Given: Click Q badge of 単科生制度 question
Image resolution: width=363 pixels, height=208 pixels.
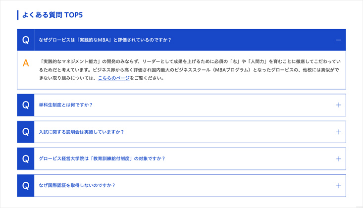Looking at the screenshot, I should coord(26,105).
